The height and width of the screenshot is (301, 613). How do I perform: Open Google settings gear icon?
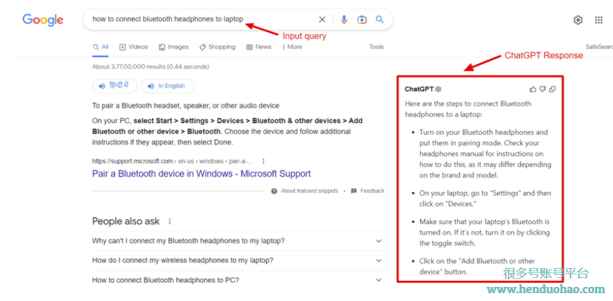578,20
